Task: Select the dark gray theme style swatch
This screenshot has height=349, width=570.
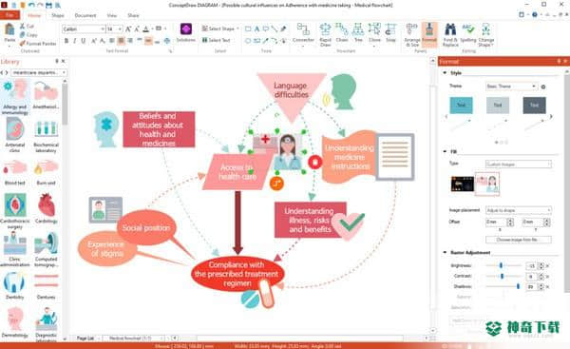Action: click(534, 106)
